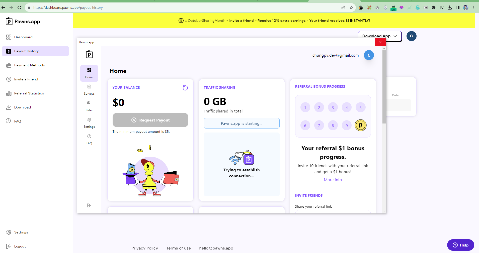
Task: Open Refer in Pawns.app window
Action: coord(89,106)
